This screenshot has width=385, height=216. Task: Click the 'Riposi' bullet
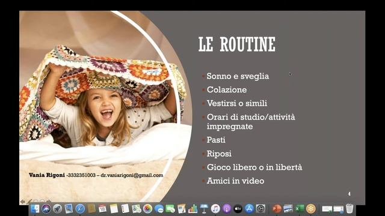219,154
